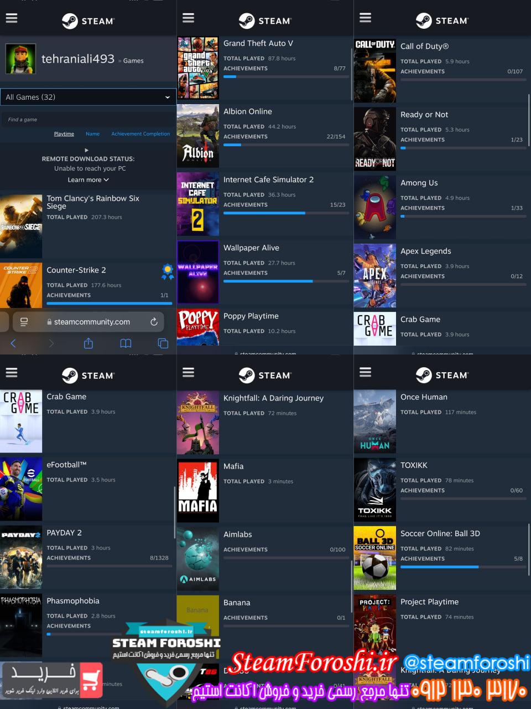Click the Counter-Strike 2 achievement badge icon
This screenshot has width=531, height=709.
[167, 271]
